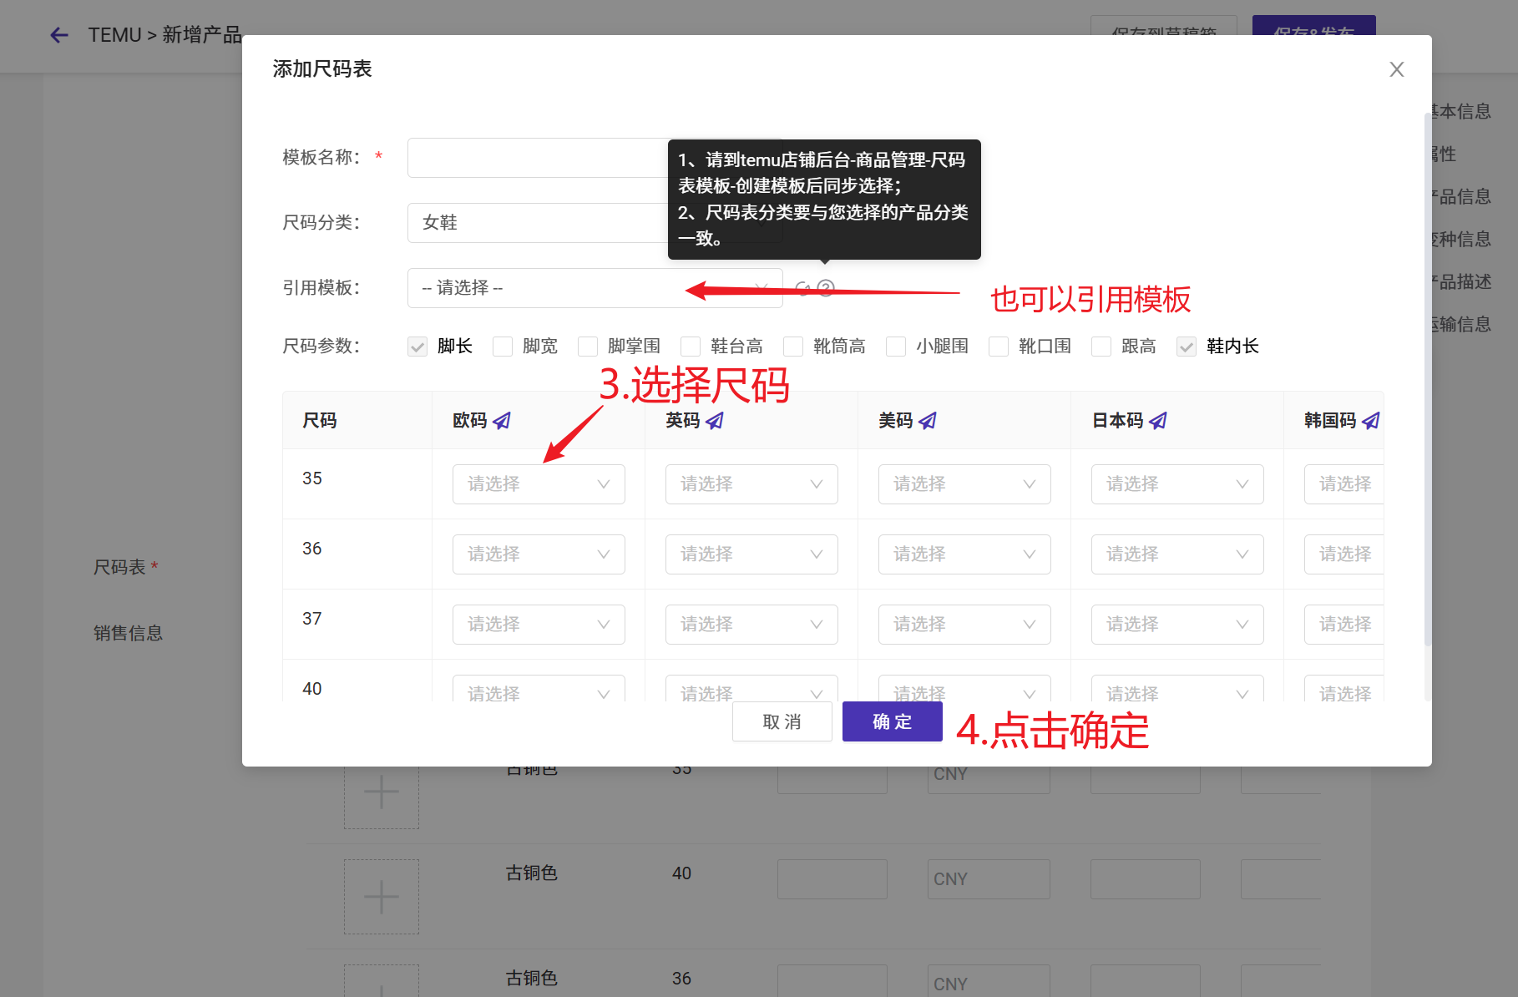This screenshot has width=1518, height=997.
Task: Click the refresh icon beside 引用模板
Action: (x=802, y=288)
